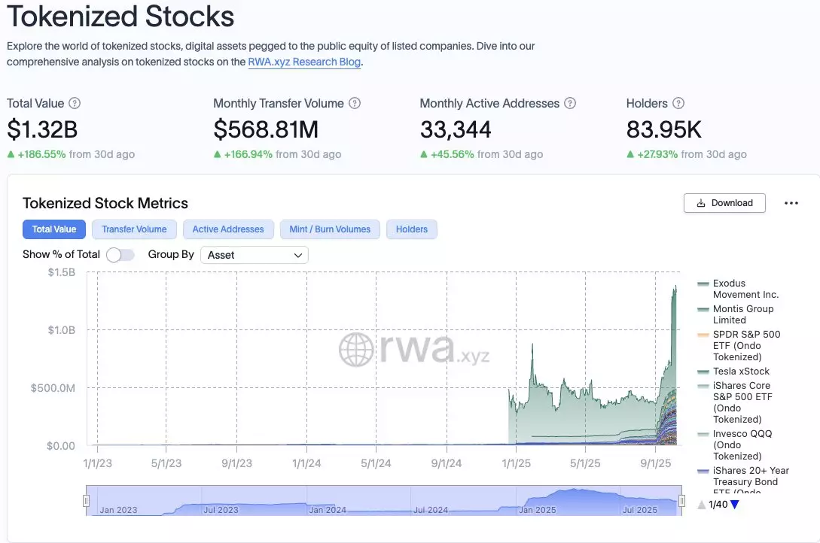Screen dimensions: 820x543
Task: Click the Holders help icon
Action: pos(678,104)
